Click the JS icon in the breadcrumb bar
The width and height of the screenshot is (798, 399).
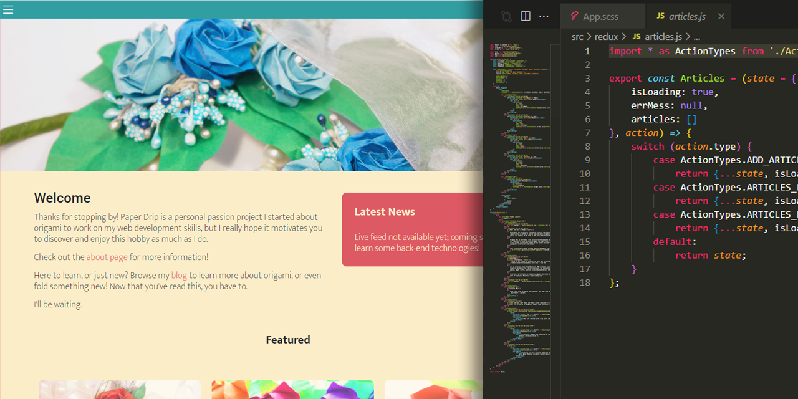(x=636, y=36)
